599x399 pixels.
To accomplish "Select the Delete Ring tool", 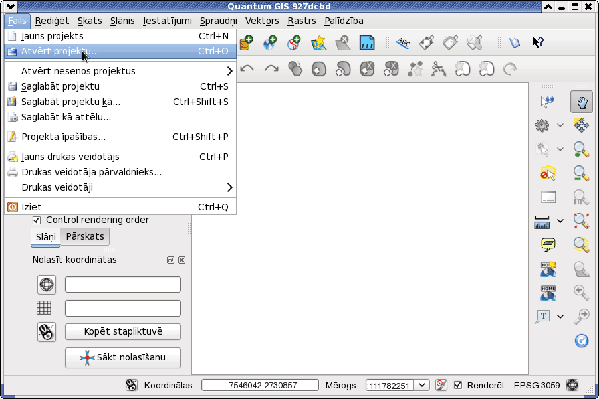I will tap(367, 69).
